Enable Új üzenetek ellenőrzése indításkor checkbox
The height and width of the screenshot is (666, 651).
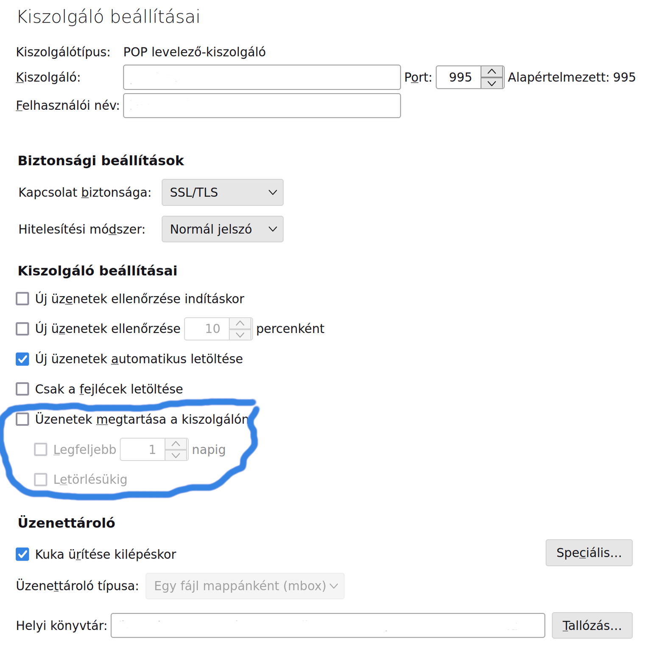click(22, 299)
